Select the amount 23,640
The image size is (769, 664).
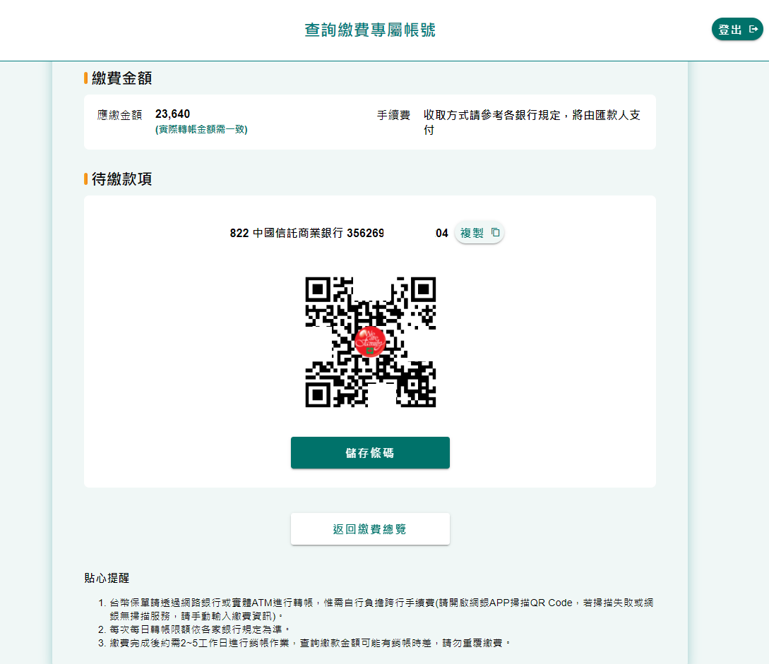[x=172, y=114]
